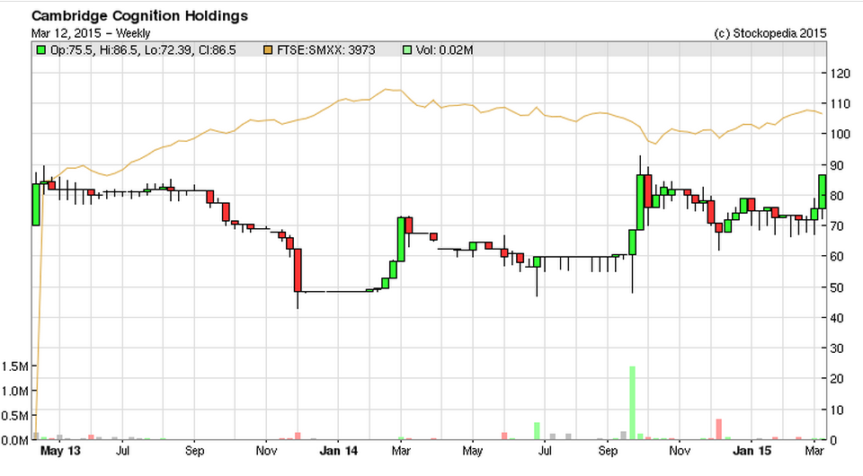
Task: Click the 'Nov' label left of 'Jan 15'
Action: click(x=680, y=451)
